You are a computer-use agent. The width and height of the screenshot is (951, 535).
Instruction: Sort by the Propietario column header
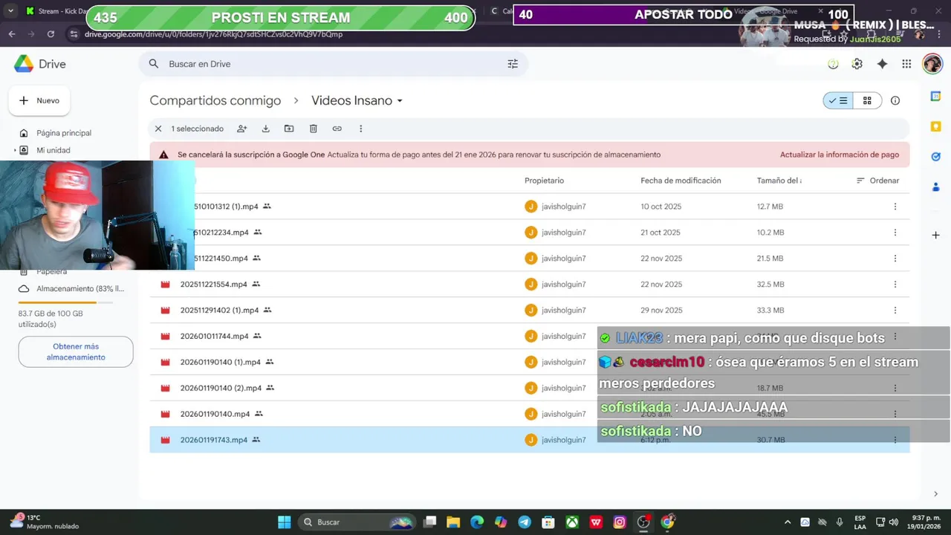tap(544, 181)
